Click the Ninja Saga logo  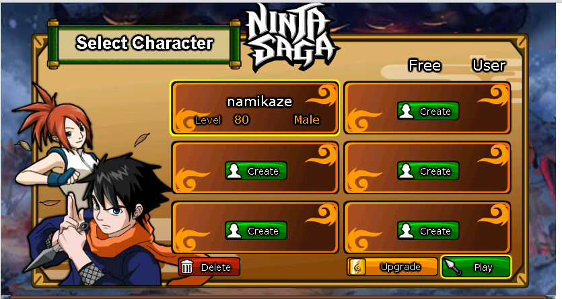291,36
